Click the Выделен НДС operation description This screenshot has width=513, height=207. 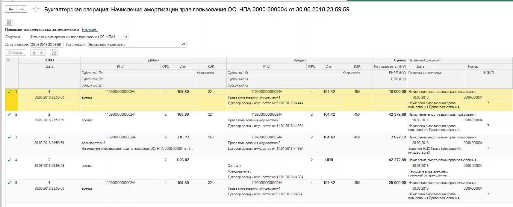pyautogui.click(x=435, y=150)
